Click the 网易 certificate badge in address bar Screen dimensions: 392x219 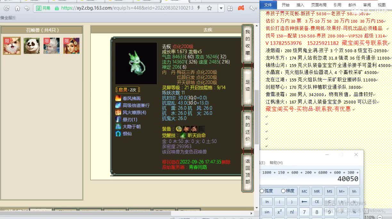(x=43, y=8)
